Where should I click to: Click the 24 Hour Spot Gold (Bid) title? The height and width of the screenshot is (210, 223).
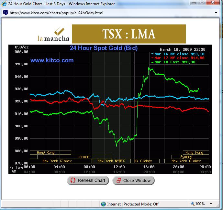(x=104, y=48)
